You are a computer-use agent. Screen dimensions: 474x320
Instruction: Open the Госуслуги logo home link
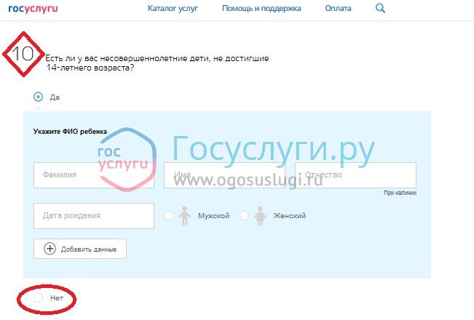pyautogui.click(x=33, y=9)
